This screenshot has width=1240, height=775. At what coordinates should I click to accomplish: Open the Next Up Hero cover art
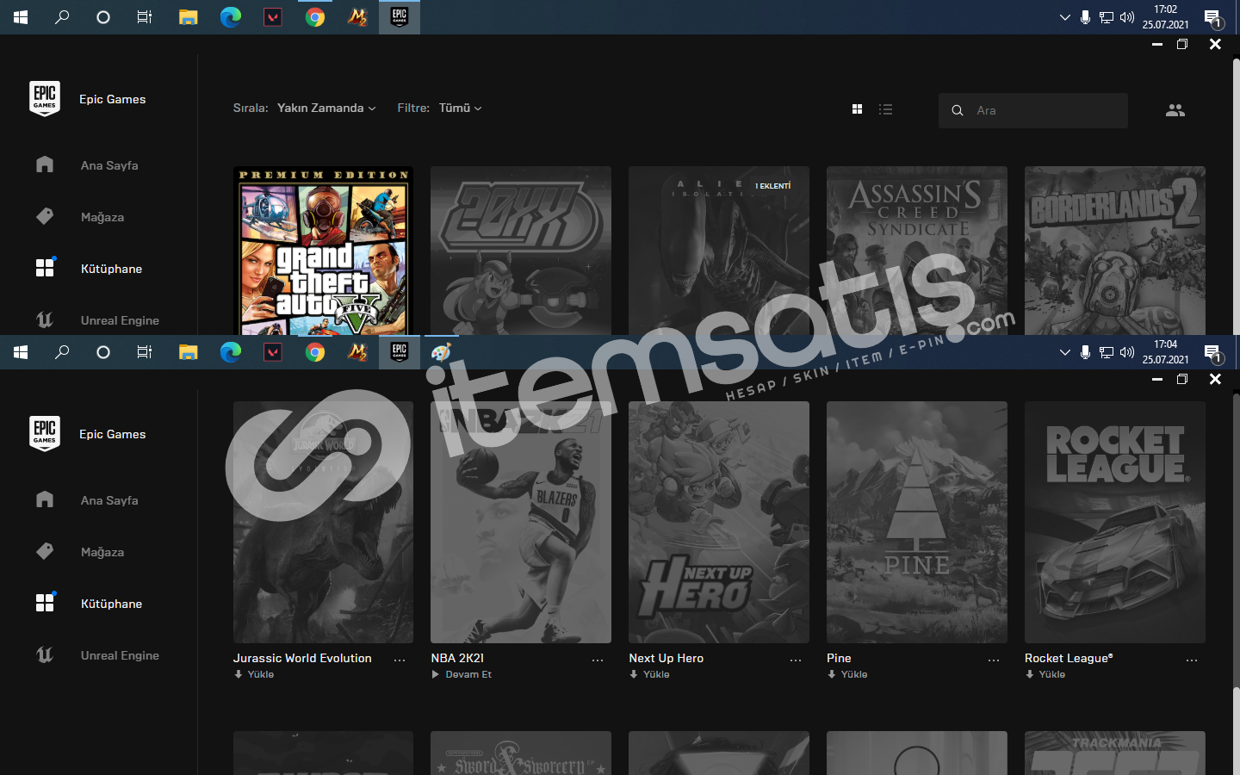(x=719, y=522)
